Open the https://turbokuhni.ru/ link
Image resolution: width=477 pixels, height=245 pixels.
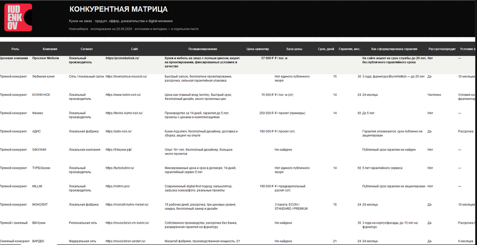click(120, 168)
